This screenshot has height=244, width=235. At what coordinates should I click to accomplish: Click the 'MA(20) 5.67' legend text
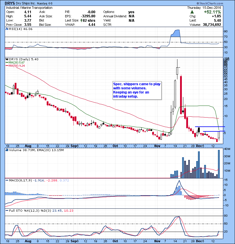tap(16, 62)
